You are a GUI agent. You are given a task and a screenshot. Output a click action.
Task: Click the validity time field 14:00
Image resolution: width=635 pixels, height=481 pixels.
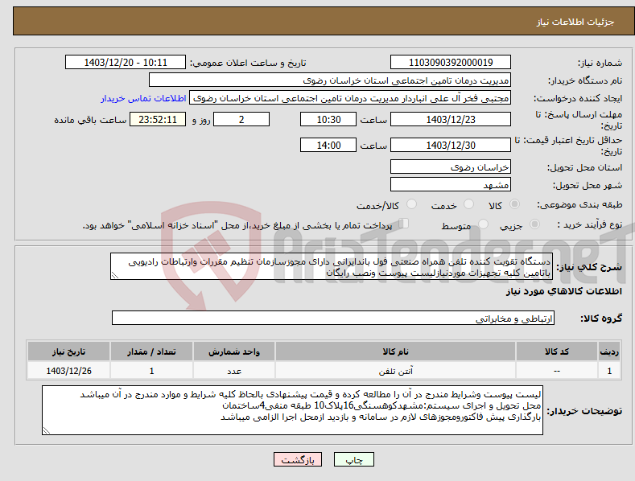coord(328,145)
